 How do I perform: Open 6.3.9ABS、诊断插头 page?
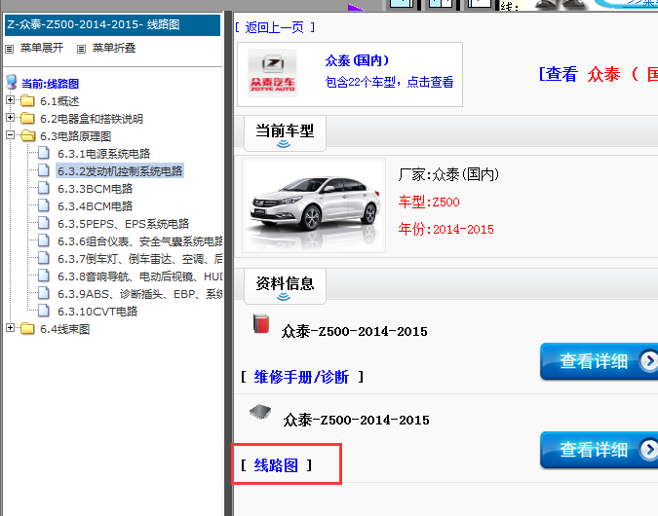pyautogui.click(x=139, y=294)
